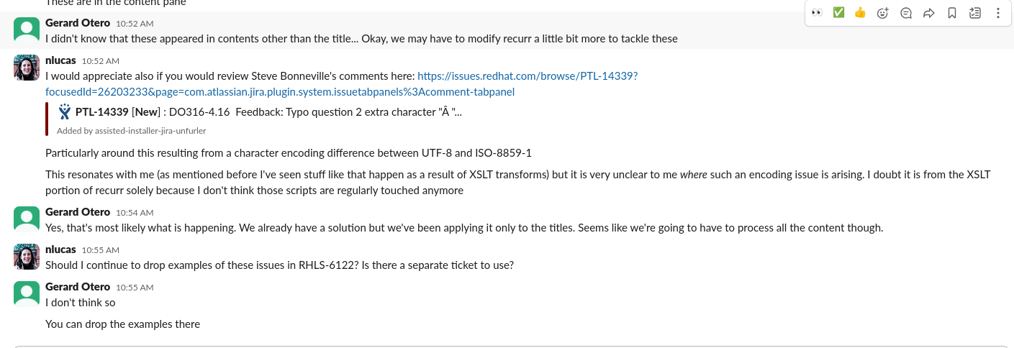React with the green checkmark emoji
The image size is (1014, 348).
coord(838,13)
